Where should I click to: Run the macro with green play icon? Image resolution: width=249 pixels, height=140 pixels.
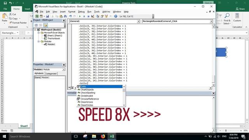pyautogui.click(x=80, y=16)
